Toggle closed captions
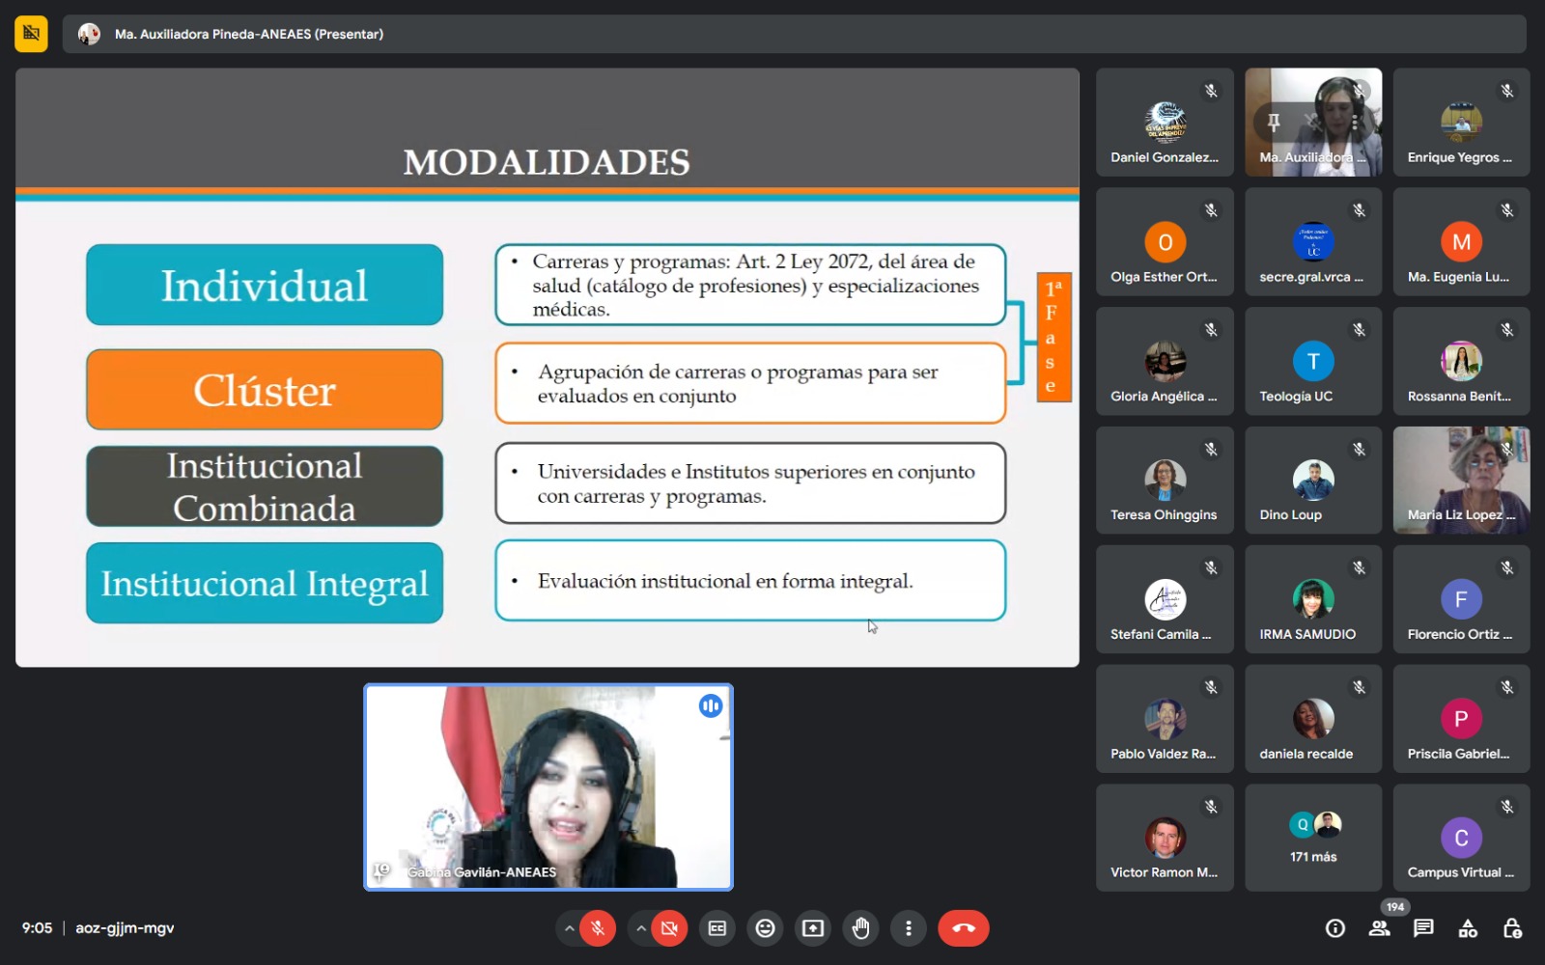 click(717, 928)
